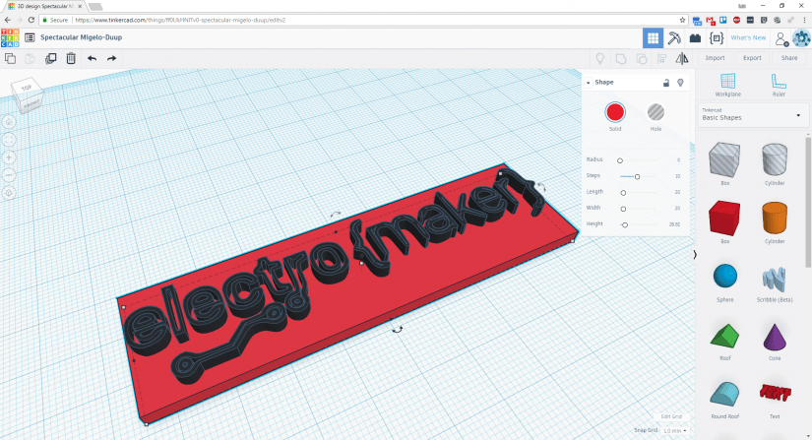Image resolution: width=812 pixels, height=440 pixels.
Task: Undo the last action
Action: pyautogui.click(x=92, y=59)
